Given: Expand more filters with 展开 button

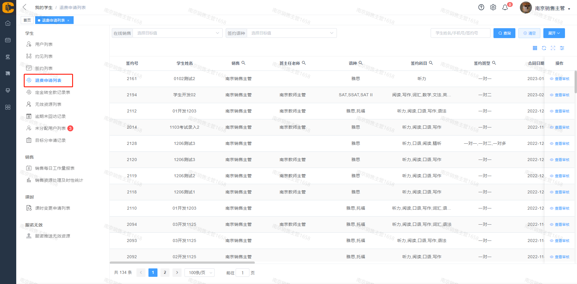Looking at the screenshot, I should point(554,33).
